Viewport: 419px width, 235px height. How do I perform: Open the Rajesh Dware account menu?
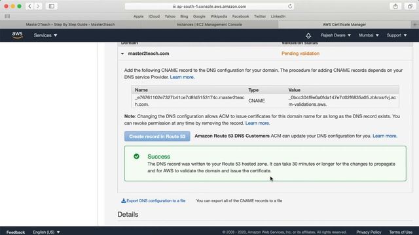(x=336, y=35)
